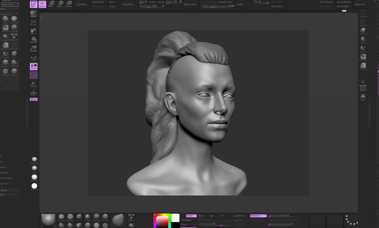Click the Frame view icon
This screenshot has height=228, width=379.
tap(34, 23)
